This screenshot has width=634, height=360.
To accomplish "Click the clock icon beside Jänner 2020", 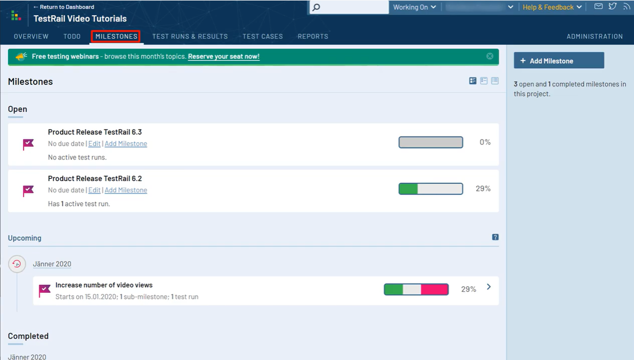I will (x=17, y=264).
